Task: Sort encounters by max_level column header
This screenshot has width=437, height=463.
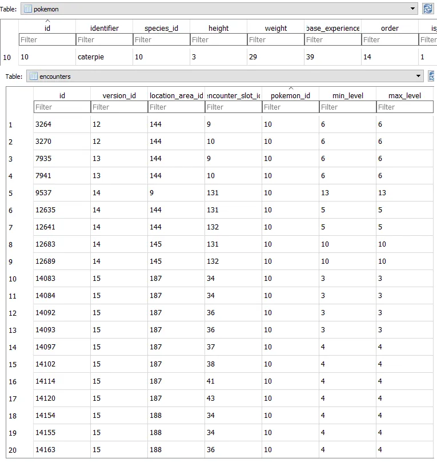Action: point(404,95)
